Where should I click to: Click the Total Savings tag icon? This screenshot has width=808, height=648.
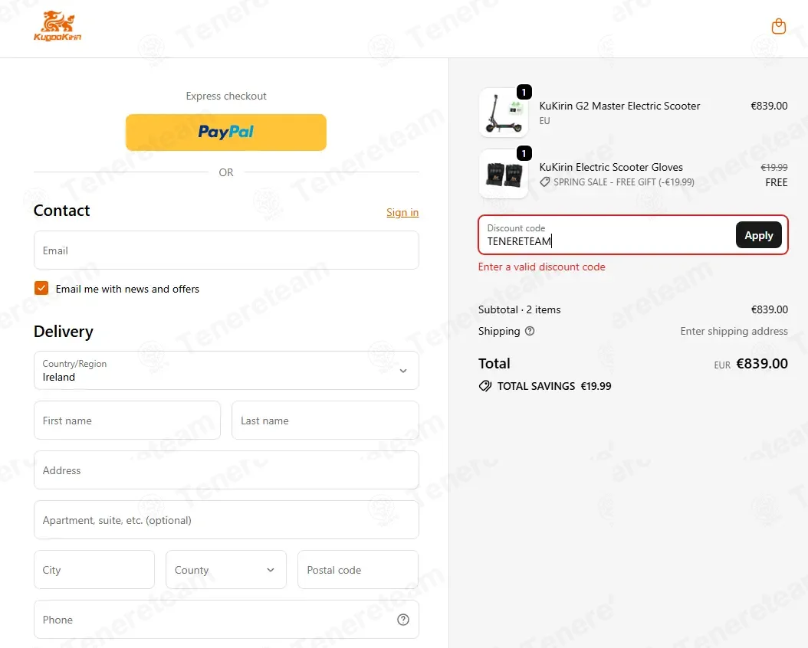485,386
